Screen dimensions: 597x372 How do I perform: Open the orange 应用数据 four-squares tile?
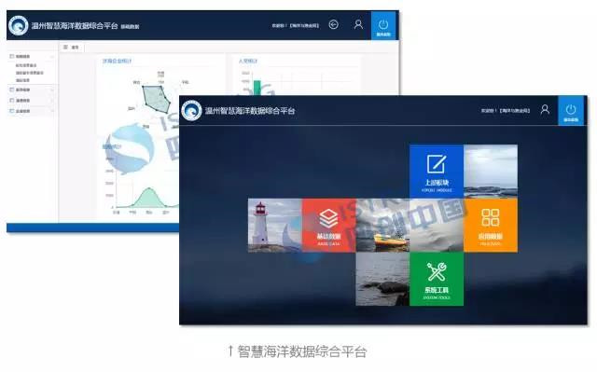(x=491, y=225)
